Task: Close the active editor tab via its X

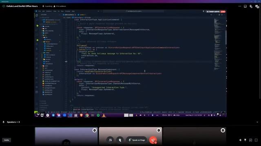Action: click(75, 15)
